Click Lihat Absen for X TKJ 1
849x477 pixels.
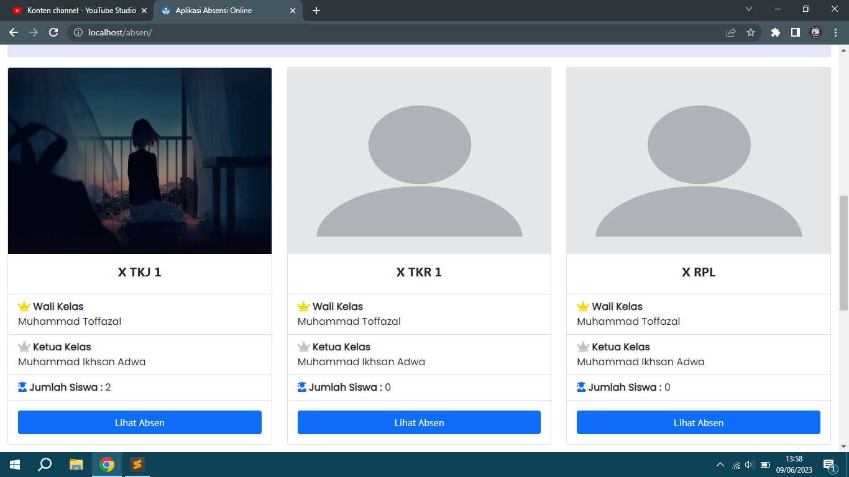tap(140, 422)
